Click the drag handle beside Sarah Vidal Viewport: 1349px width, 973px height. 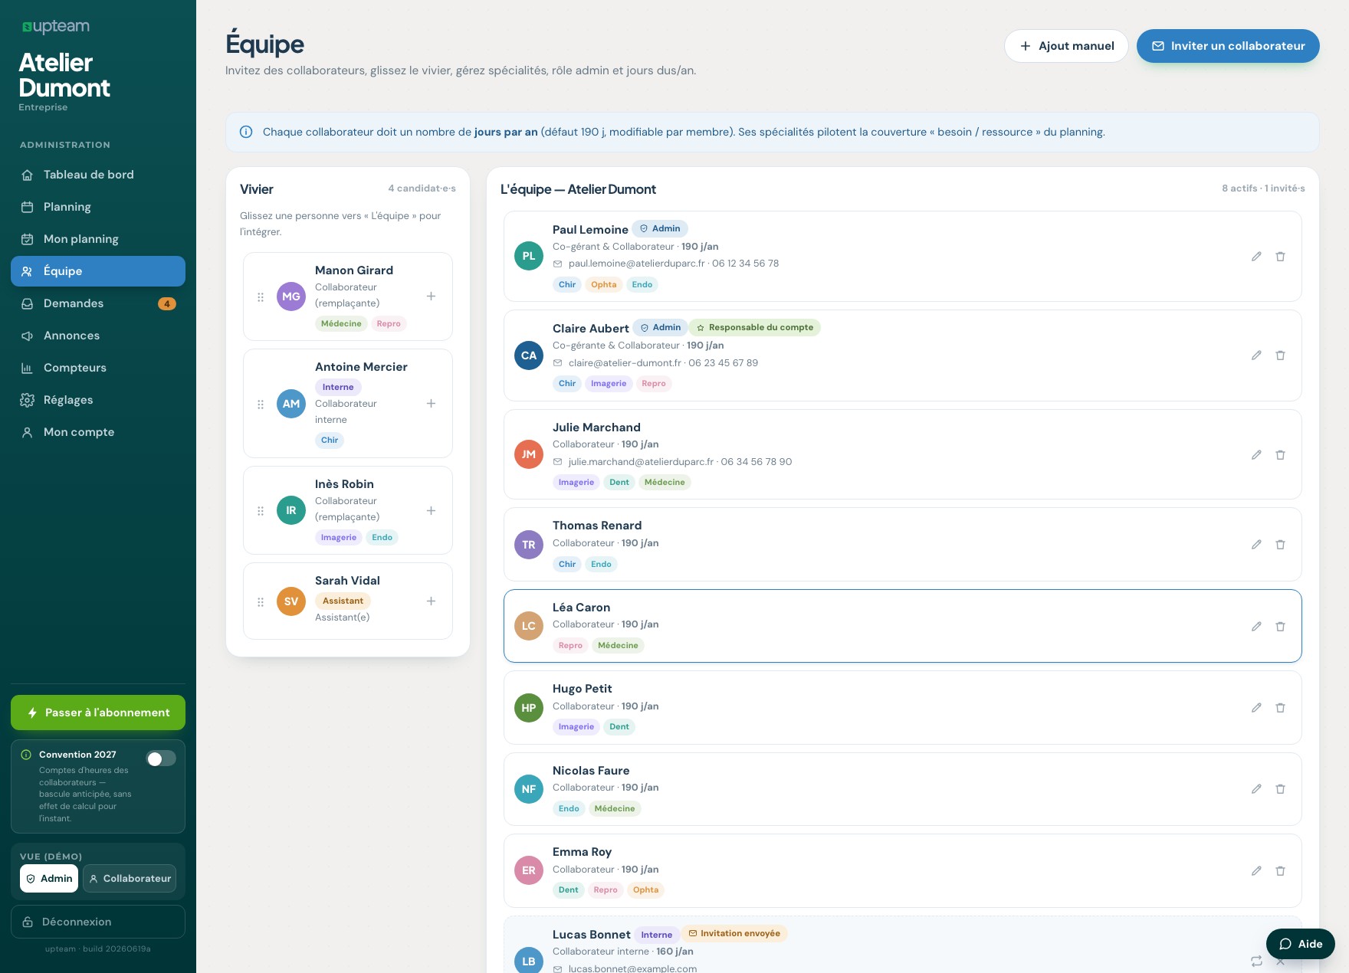coord(261,602)
